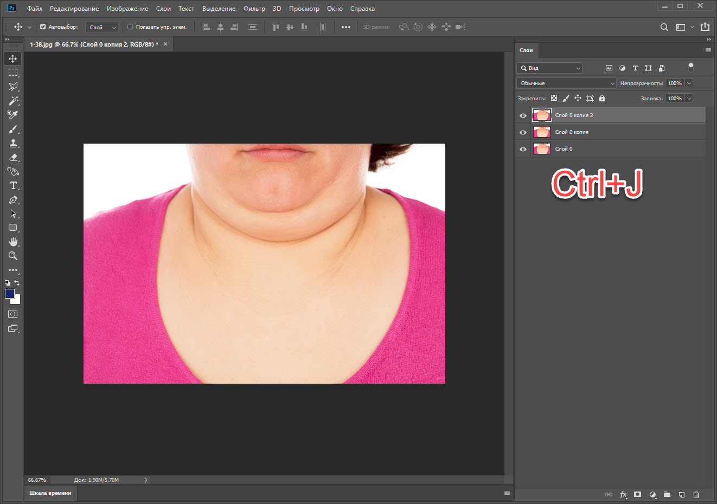Open the Файл menu
Viewport: 717px width, 504px height.
click(35, 9)
